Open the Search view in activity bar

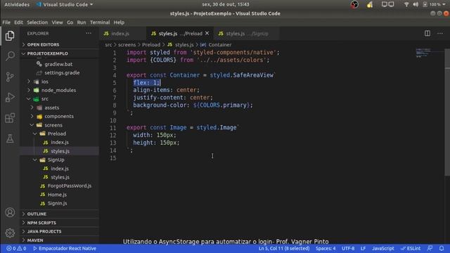coord(10,56)
